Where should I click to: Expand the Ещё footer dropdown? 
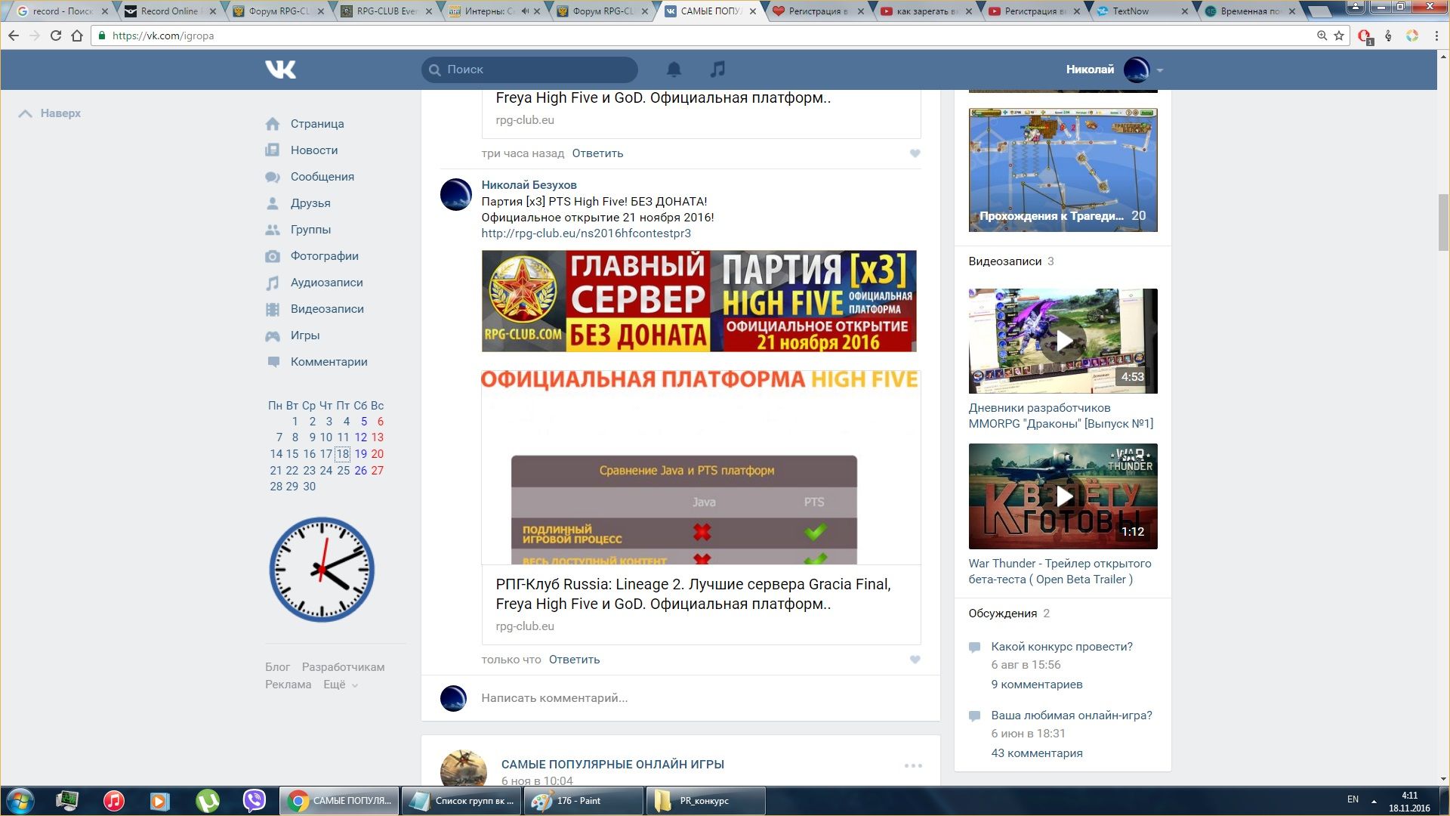(x=341, y=685)
